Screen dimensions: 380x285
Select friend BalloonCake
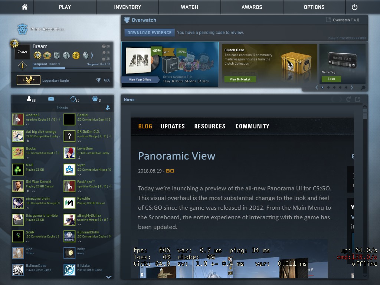coord(37,270)
